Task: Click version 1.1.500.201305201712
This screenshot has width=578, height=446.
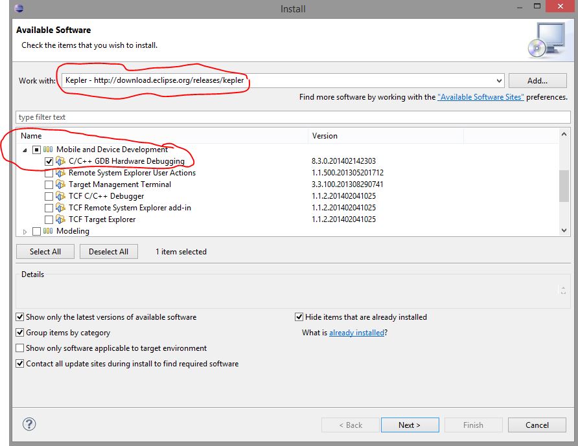Action: pyautogui.click(x=347, y=173)
